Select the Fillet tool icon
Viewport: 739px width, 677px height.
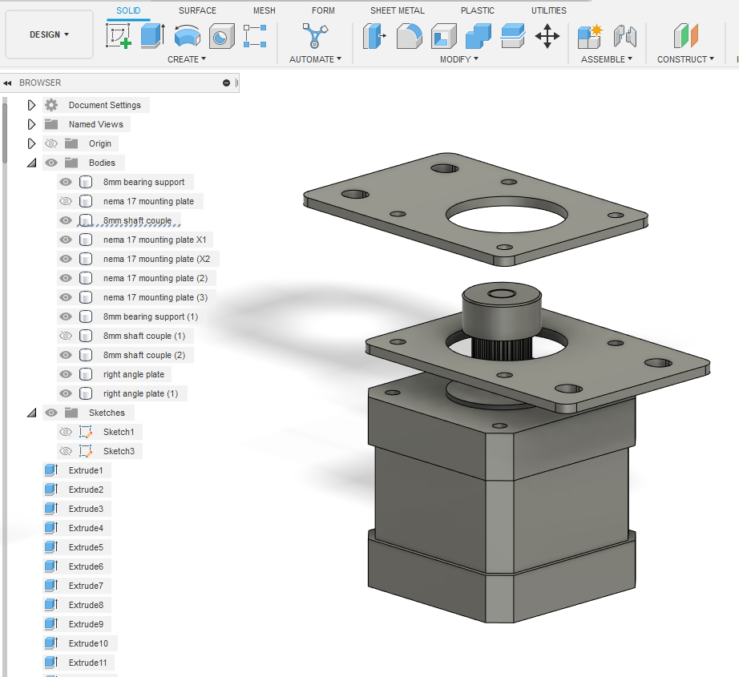click(409, 36)
